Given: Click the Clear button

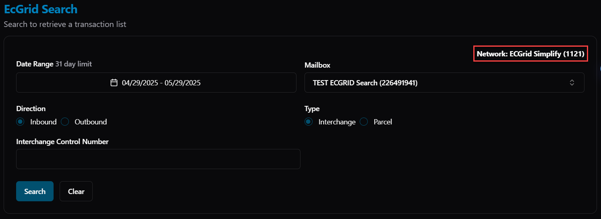Looking at the screenshot, I should tap(76, 191).
